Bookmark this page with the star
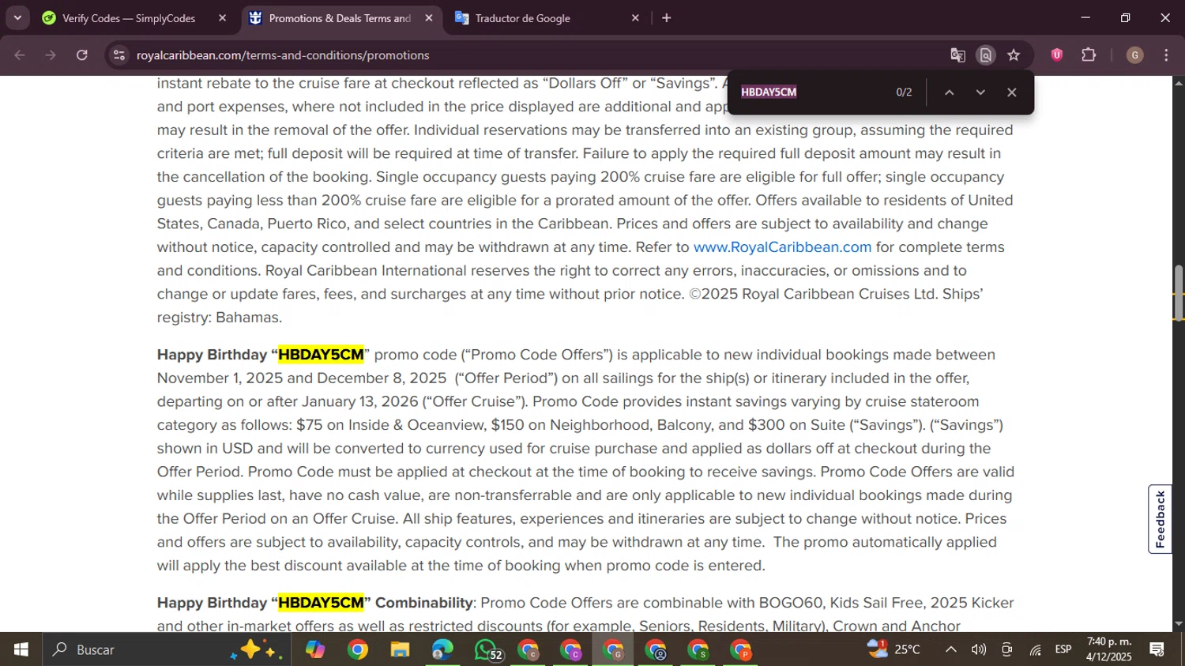Viewport: 1185px width, 666px height. (1014, 55)
